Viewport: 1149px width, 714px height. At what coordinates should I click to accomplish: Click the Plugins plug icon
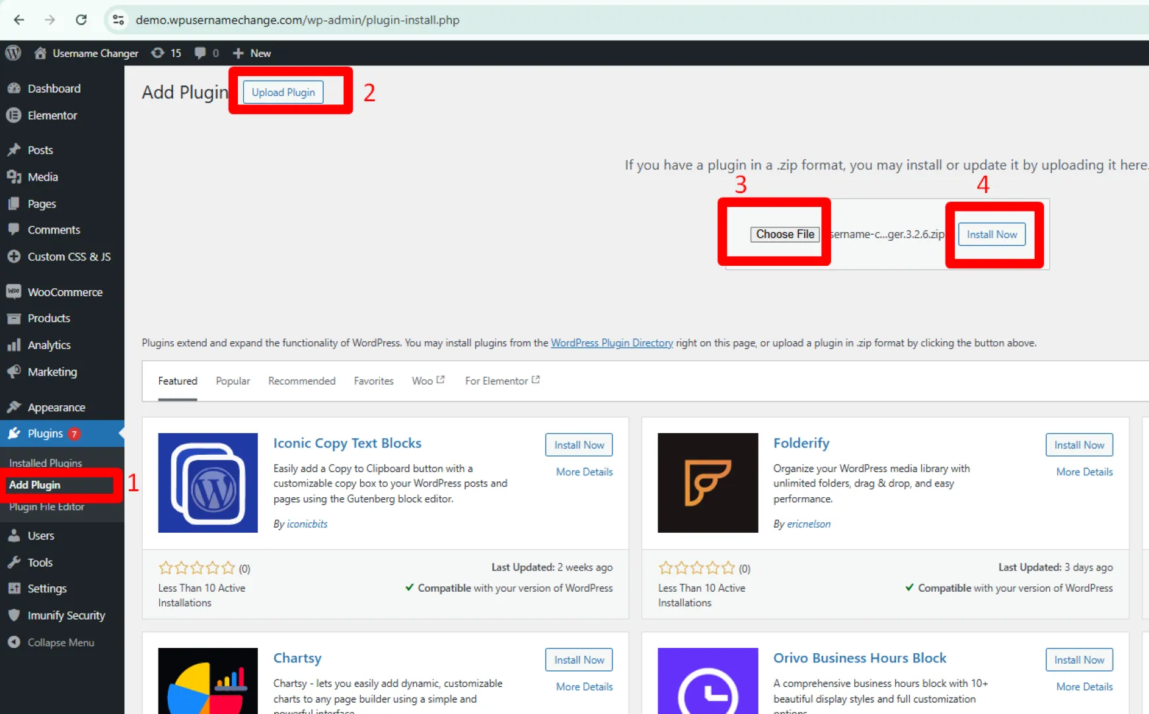coord(14,434)
